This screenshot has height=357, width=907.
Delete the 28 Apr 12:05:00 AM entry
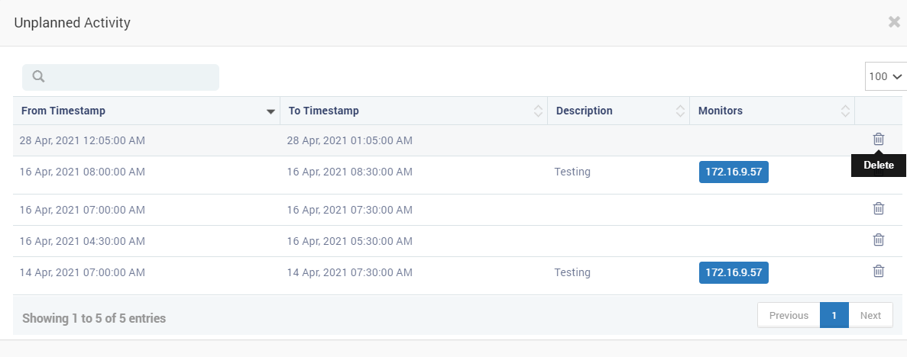(878, 140)
